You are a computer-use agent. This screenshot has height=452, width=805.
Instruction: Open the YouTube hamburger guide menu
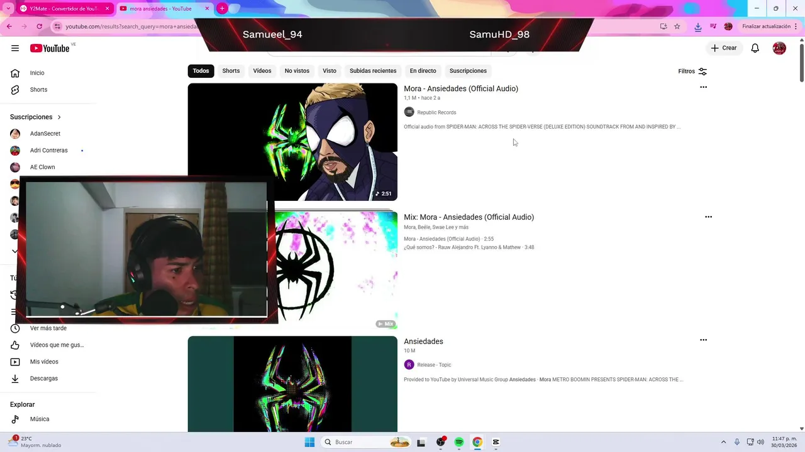tap(15, 48)
